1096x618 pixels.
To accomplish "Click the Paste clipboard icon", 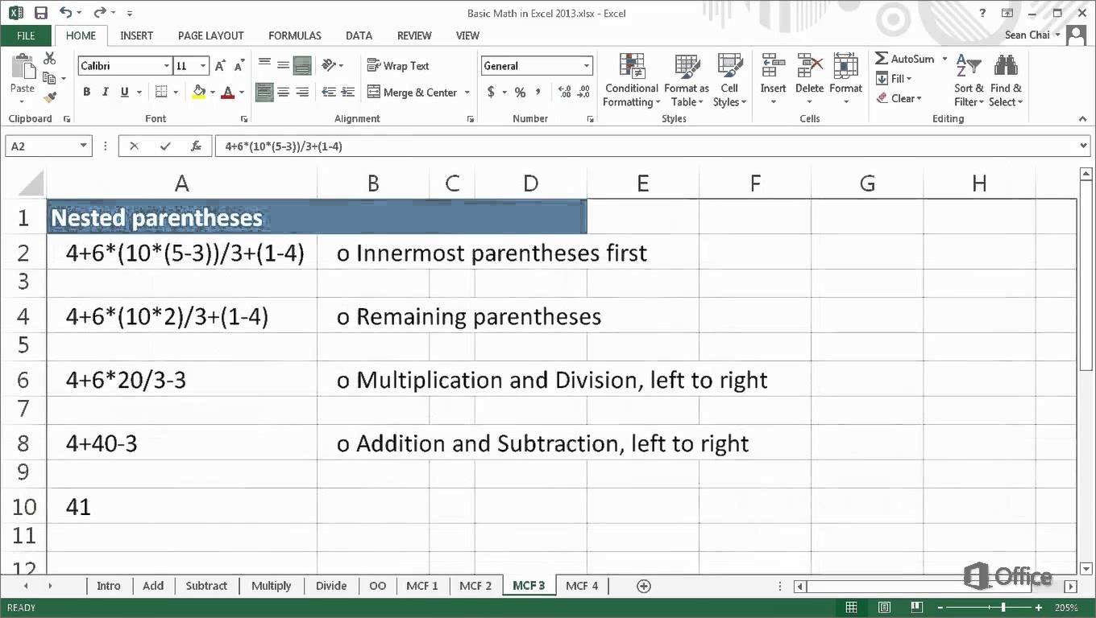I will (x=23, y=67).
